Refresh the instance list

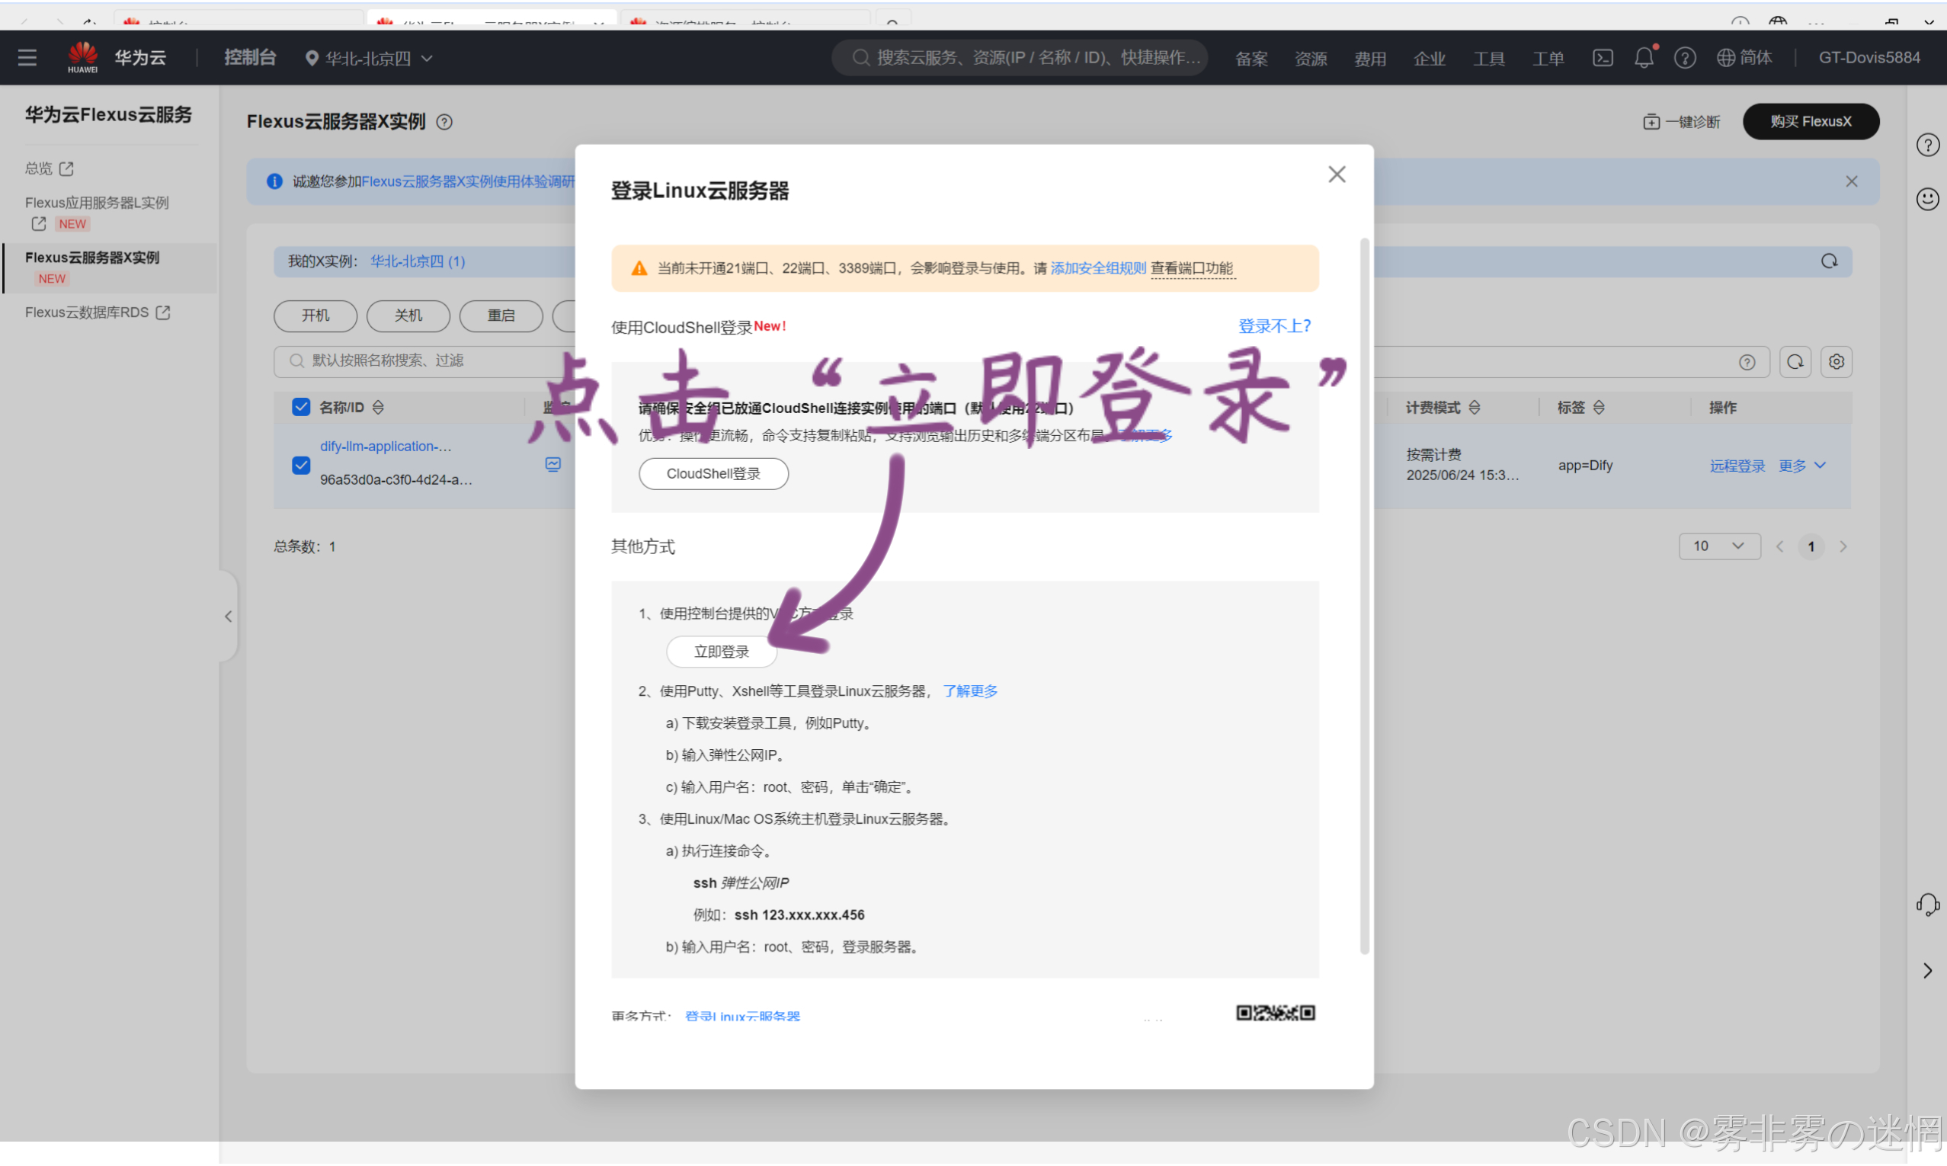[1795, 361]
